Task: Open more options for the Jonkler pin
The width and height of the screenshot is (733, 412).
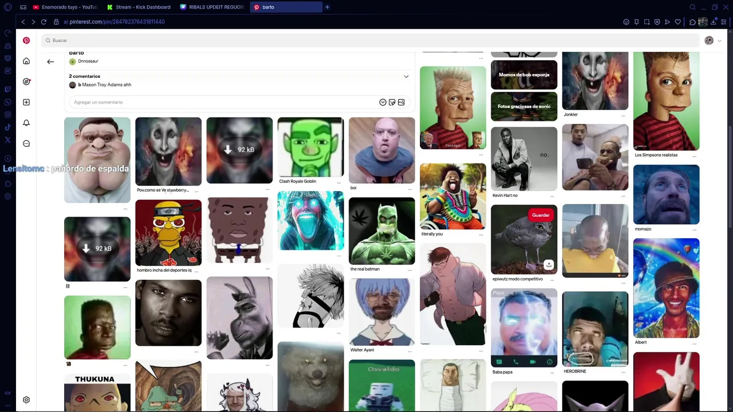Action: point(623,116)
